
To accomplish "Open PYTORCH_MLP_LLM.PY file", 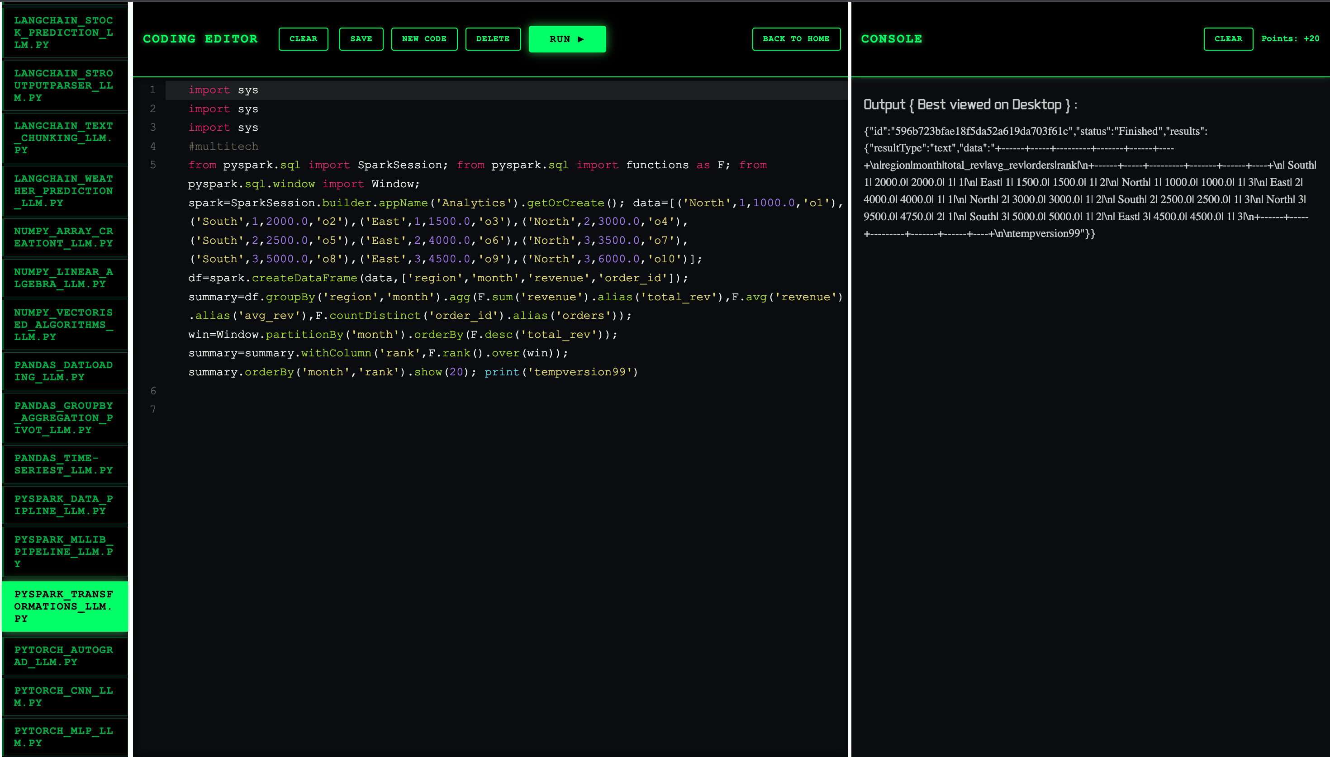I will 65,737.
